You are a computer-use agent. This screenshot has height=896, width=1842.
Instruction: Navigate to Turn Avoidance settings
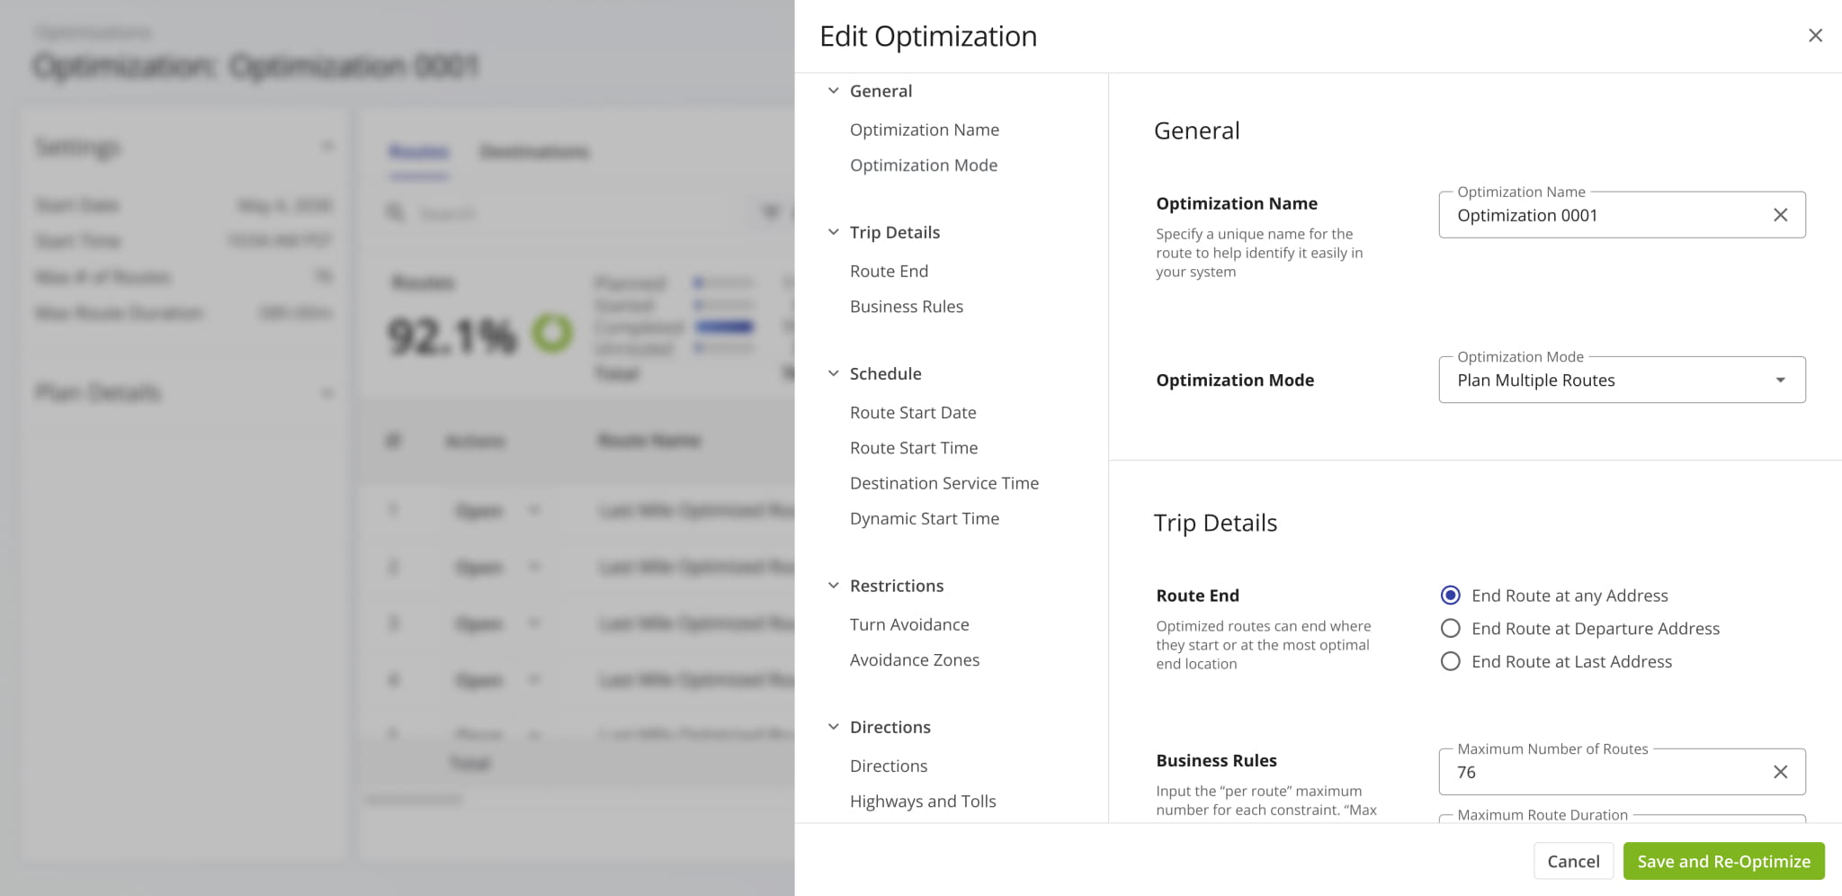point(909,623)
